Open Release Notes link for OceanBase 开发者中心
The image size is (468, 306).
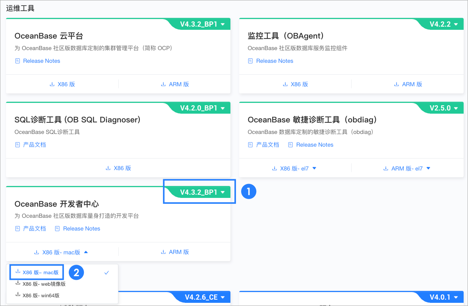click(81, 229)
